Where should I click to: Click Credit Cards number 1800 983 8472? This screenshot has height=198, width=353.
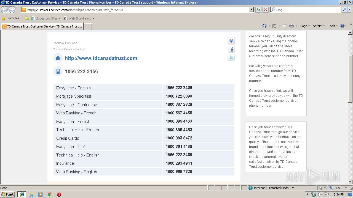(179, 138)
